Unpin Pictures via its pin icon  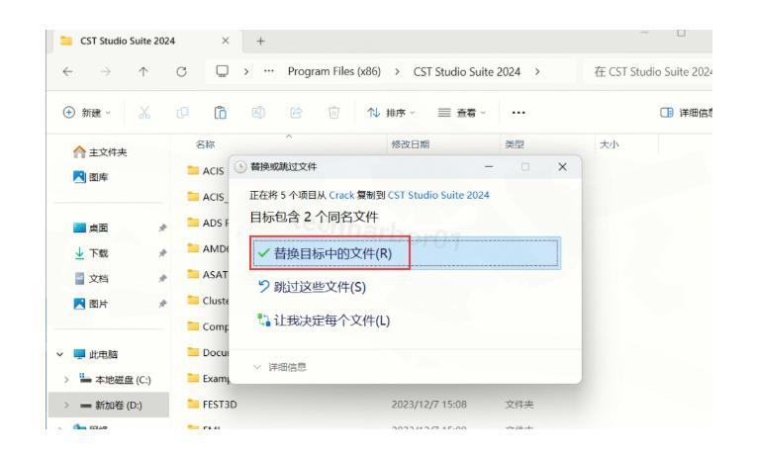(162, 304)
